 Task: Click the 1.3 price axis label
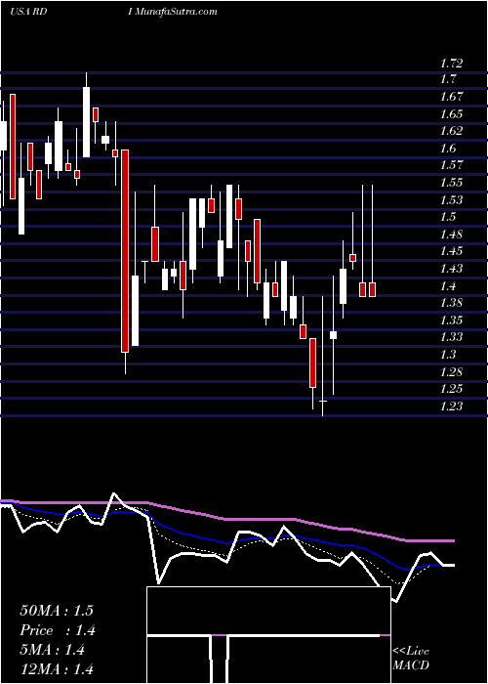(448, 354)
